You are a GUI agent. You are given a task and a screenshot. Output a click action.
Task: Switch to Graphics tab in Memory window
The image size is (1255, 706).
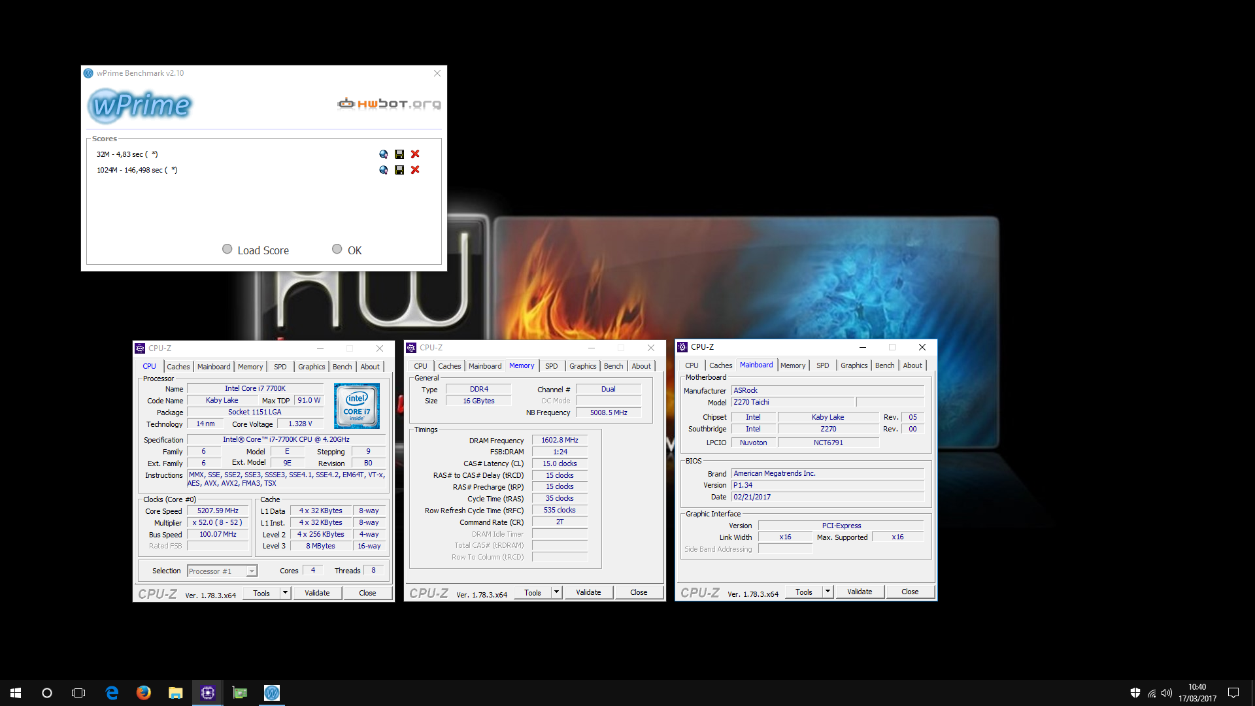[x=582, y=366]
